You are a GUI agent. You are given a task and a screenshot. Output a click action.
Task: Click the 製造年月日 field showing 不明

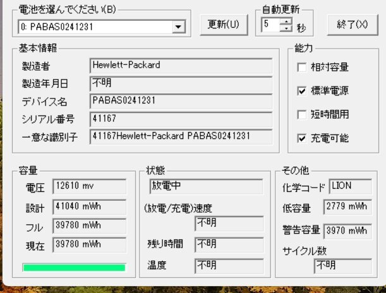(x=181, y=83)
